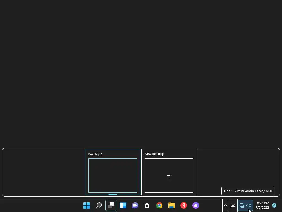The image size is (282, 212).
Task: Add a New desktop with plus
Action: click(169, 176)
